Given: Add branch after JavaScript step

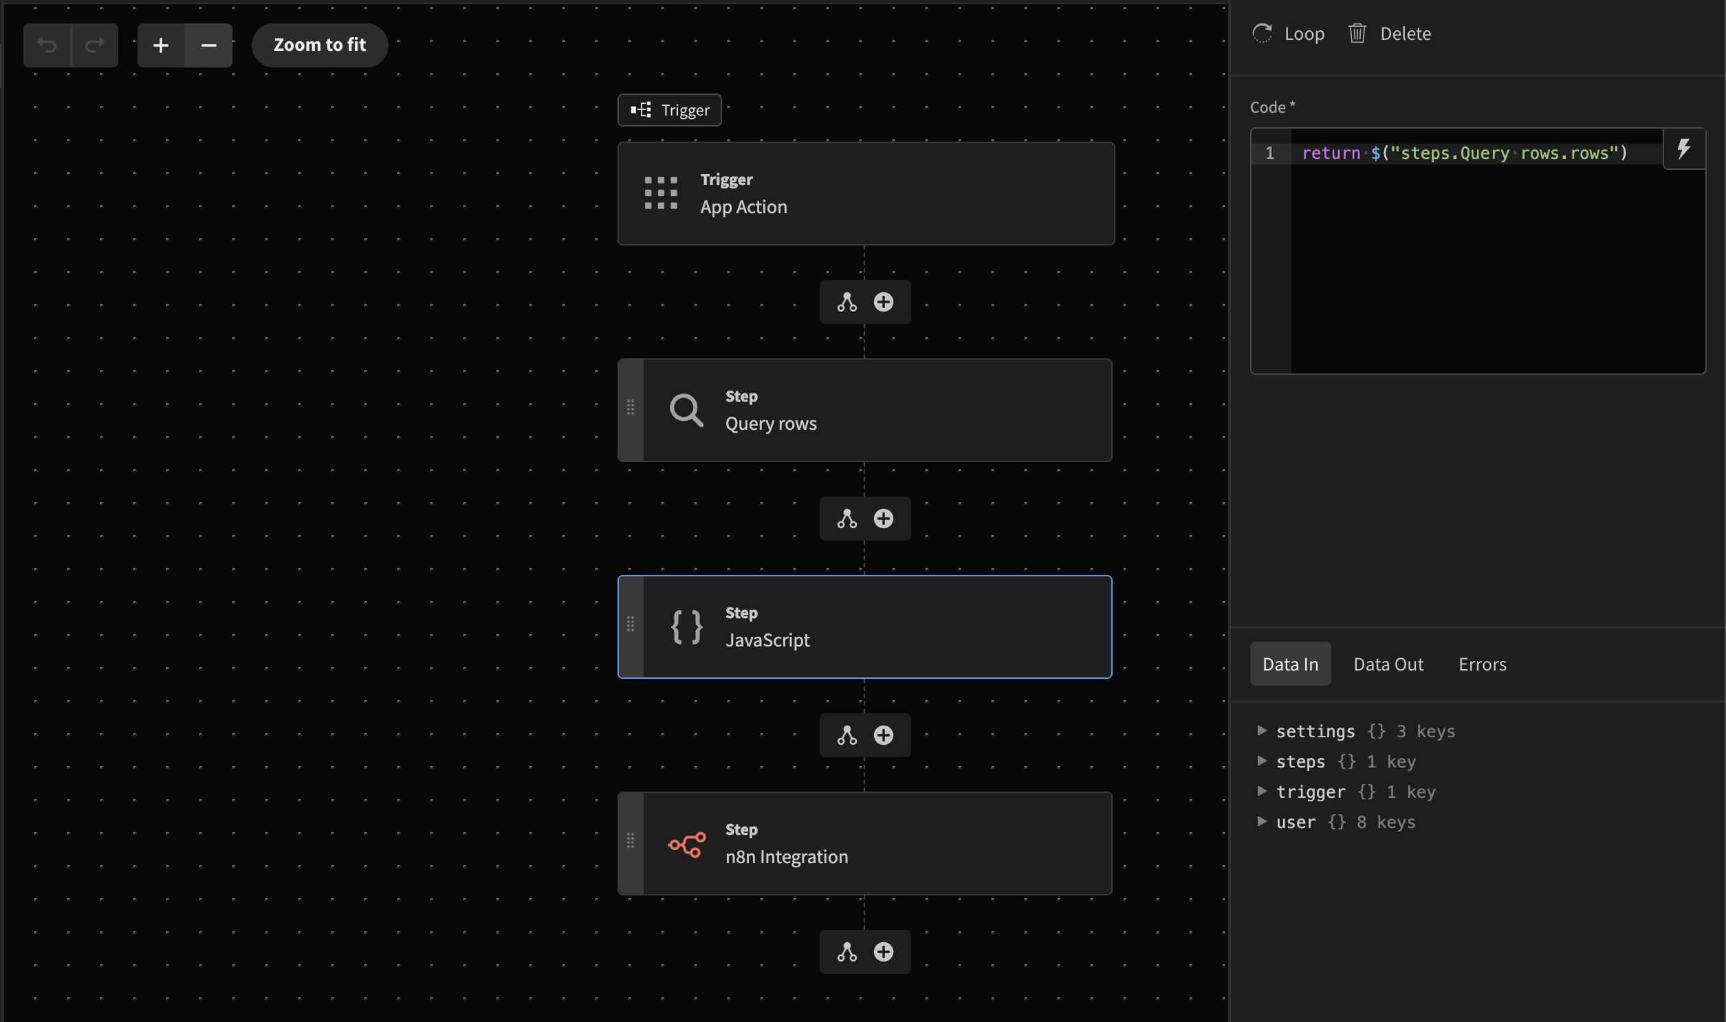Looking at the screenshot, I should coord(846,735).
